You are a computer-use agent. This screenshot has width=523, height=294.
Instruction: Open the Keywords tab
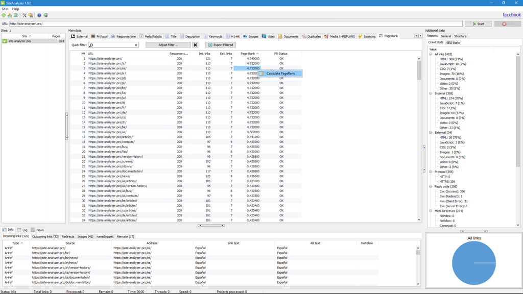(x=213, y=36)
